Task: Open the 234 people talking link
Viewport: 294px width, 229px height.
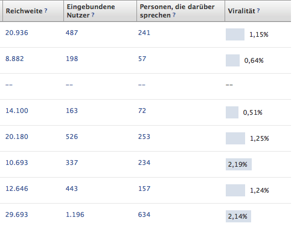Action: 144,163
